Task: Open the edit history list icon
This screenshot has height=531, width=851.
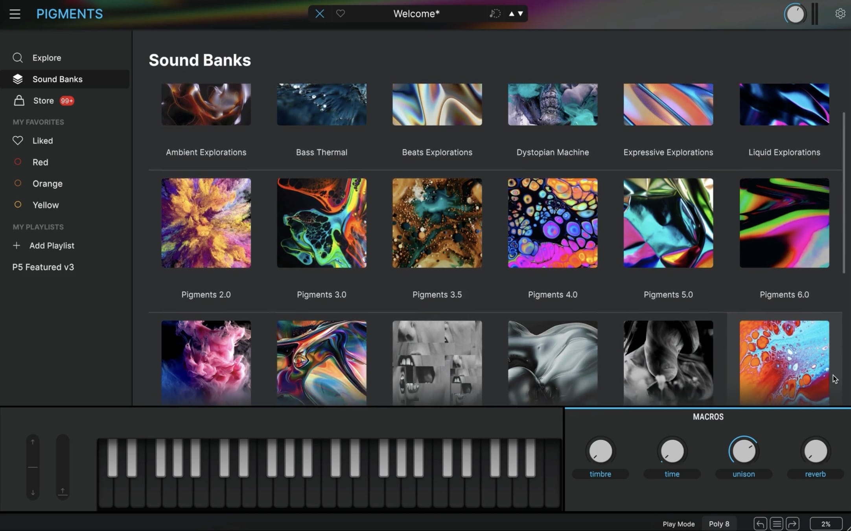Action: [x=776, y=524]
